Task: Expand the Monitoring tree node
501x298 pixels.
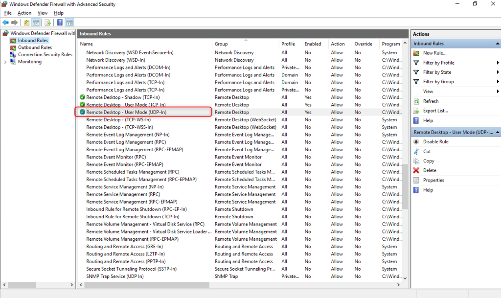Action: [x=5, y=62]
